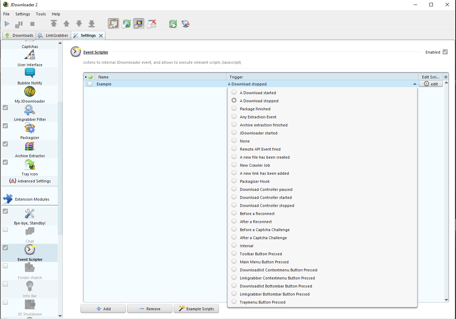Switch to the Downloads tab
Image resolution: width=456 pixels, height=319 pixels.
point(19,35)
